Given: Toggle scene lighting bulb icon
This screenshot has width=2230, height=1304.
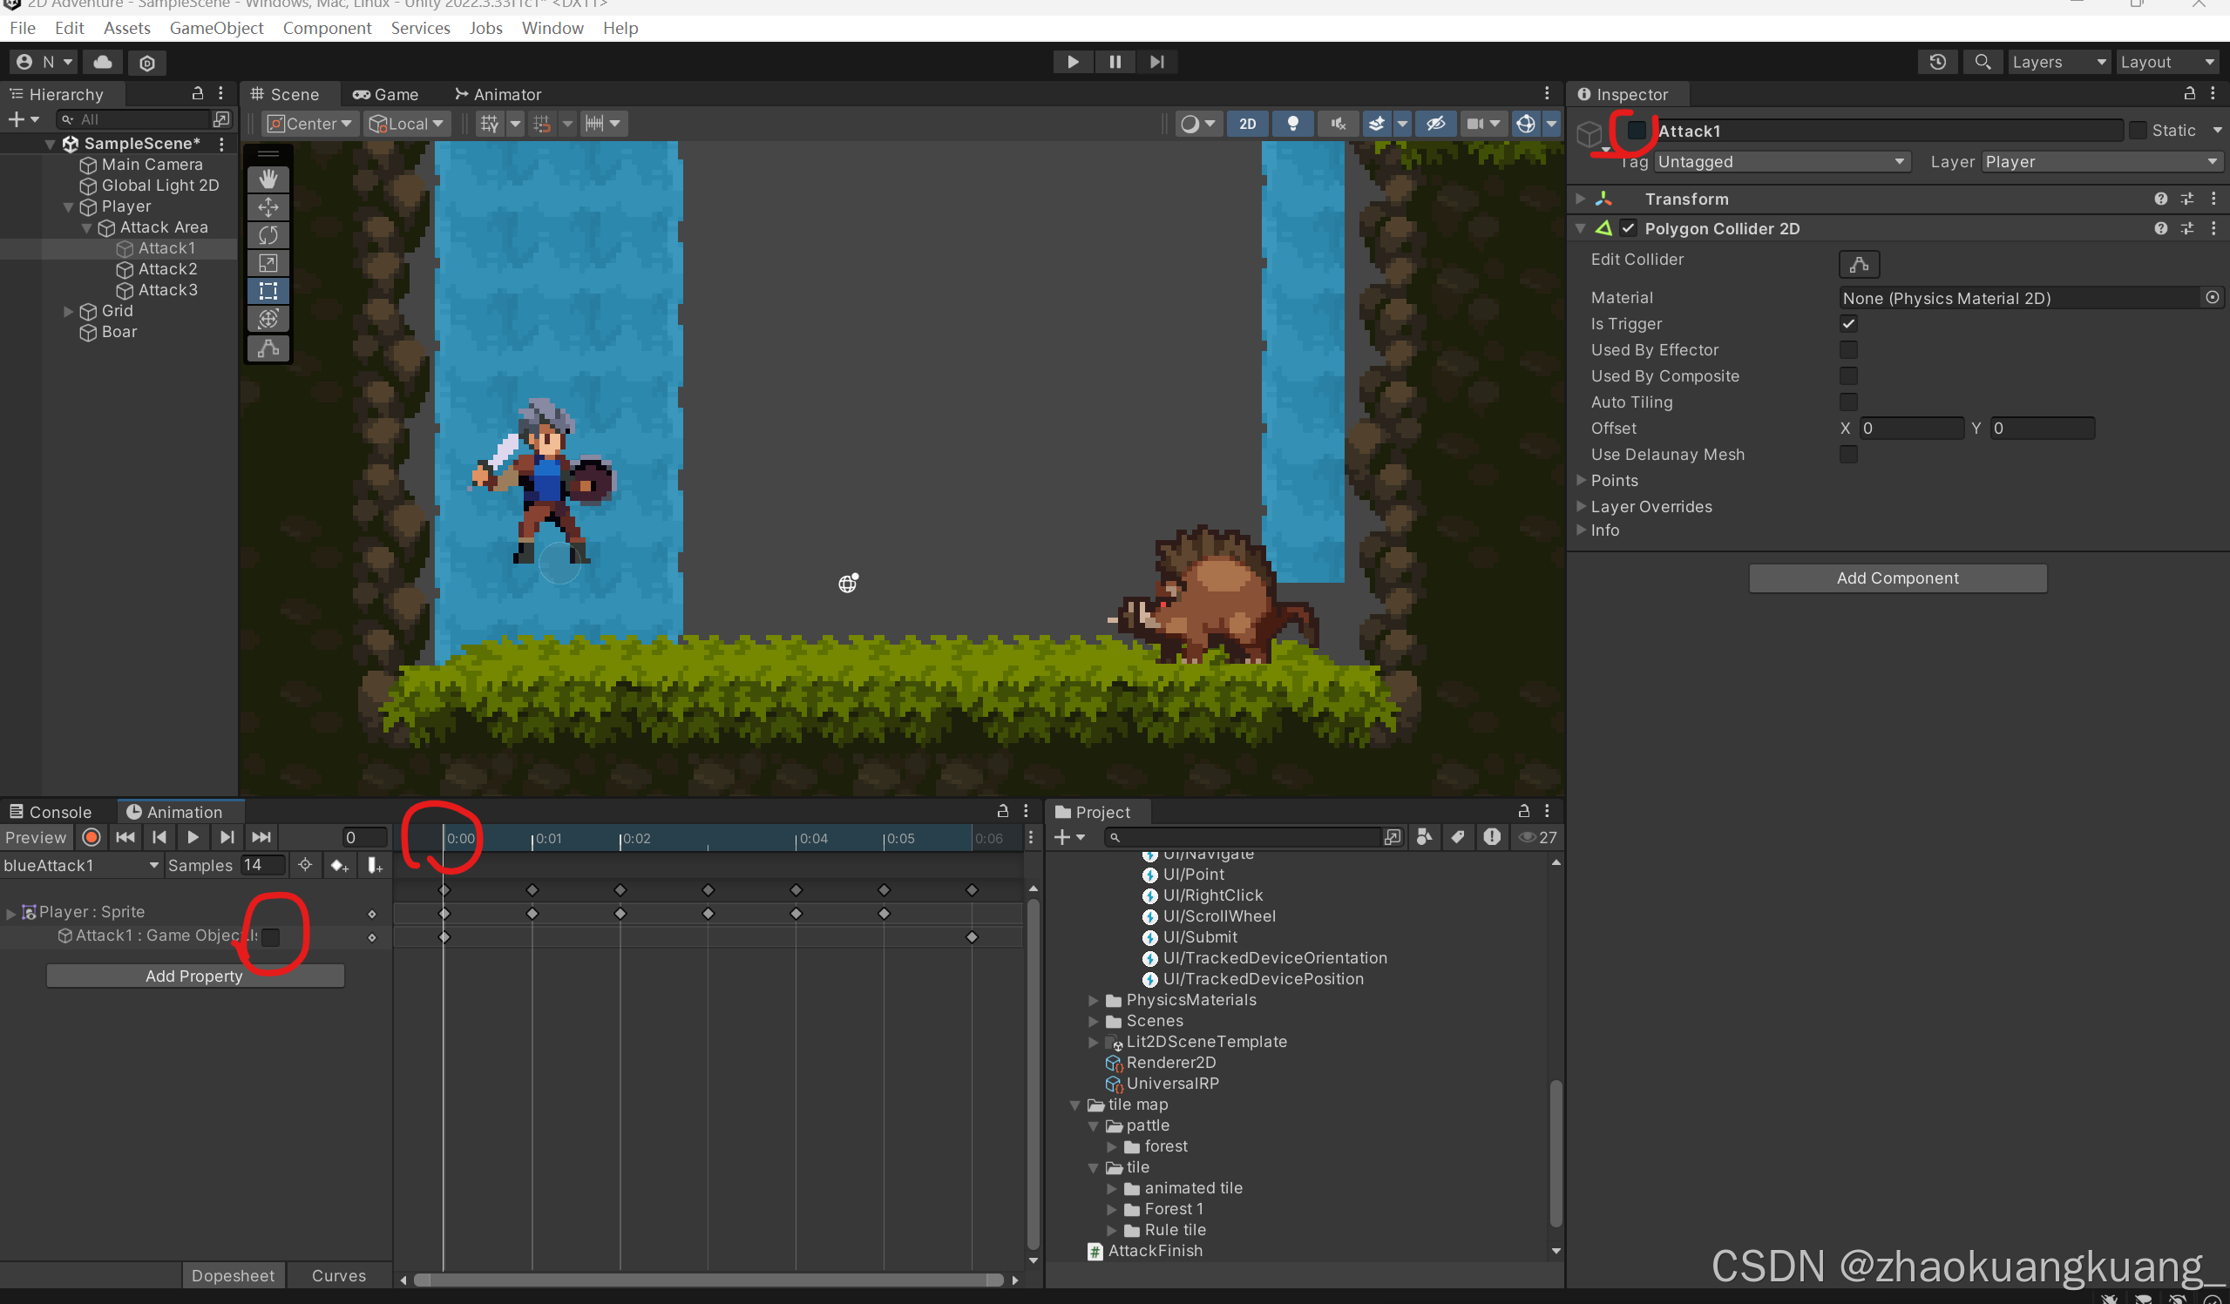Looking at the screenshot, I should click(x=1292, y=124).
